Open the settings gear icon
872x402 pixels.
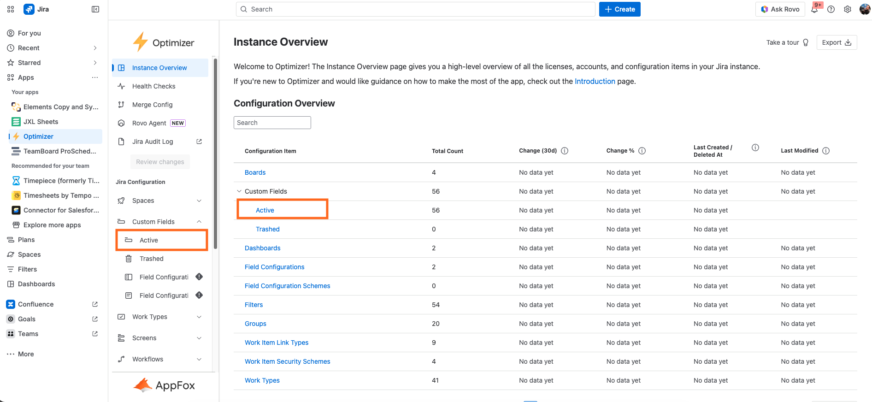[x=848, y=9]
